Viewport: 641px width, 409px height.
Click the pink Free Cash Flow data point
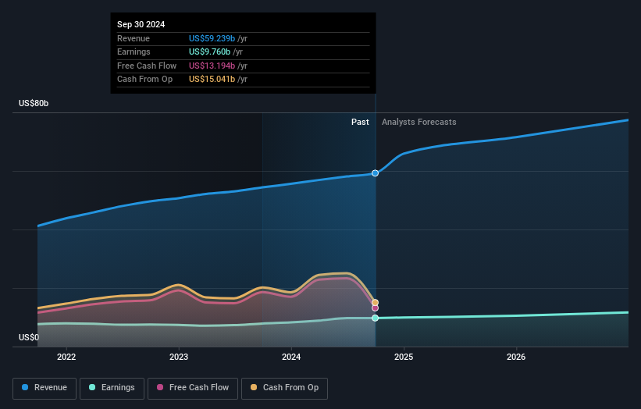(376, 308)
